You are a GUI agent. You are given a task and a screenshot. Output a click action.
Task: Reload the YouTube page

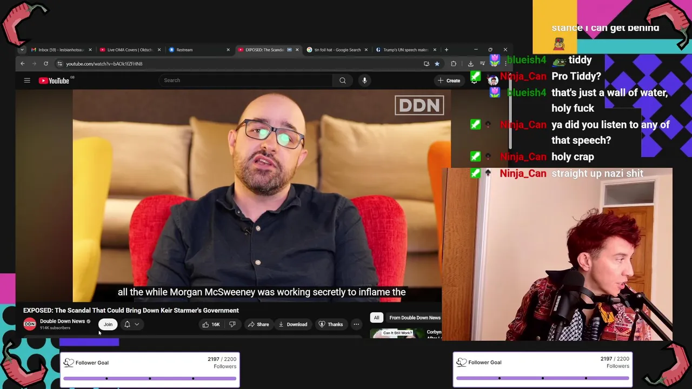[x=46, y=64]
